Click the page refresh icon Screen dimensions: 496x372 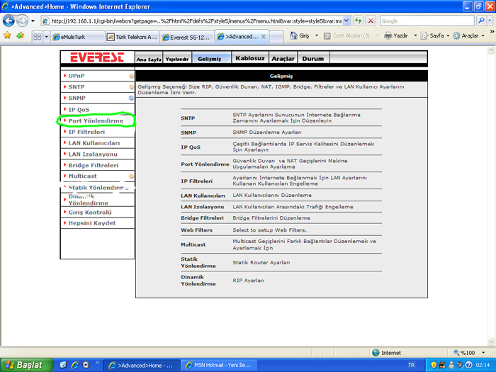[358, 21]
